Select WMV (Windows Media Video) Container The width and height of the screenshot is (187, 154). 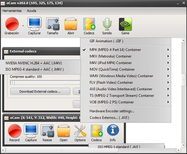click(126, 76)
